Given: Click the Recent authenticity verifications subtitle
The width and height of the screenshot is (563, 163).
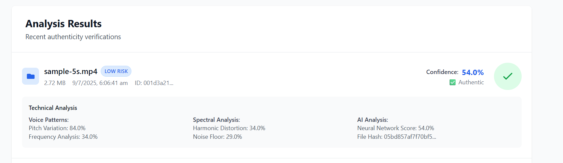Looking at the screenshot, I should pos(73,37).
